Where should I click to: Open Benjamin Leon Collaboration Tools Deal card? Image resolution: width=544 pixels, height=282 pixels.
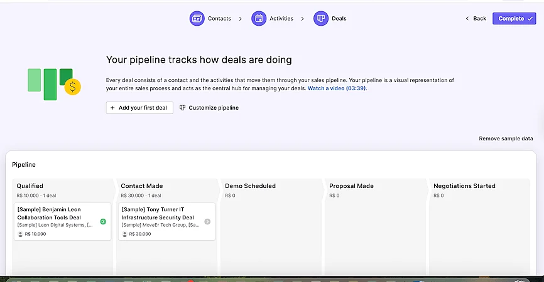pos(62,221)
